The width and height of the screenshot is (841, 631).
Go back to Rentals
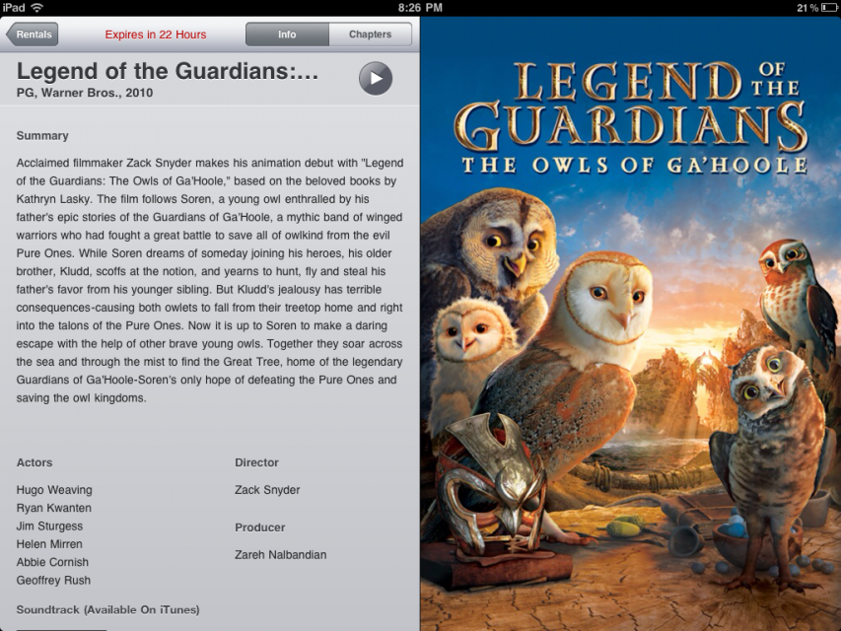[x=33, y=35]
